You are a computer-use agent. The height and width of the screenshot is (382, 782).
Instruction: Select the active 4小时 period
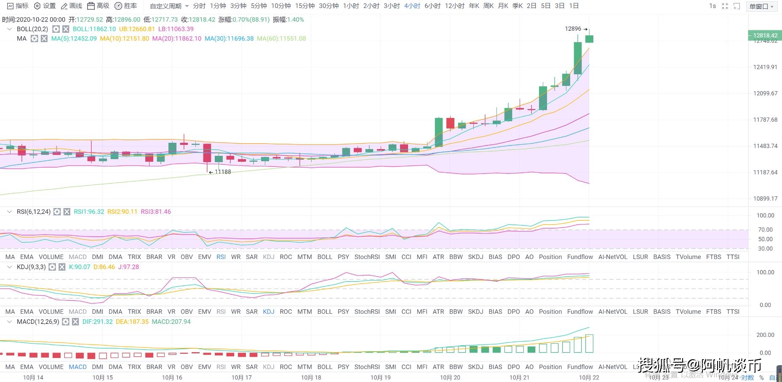click(412, 6)
